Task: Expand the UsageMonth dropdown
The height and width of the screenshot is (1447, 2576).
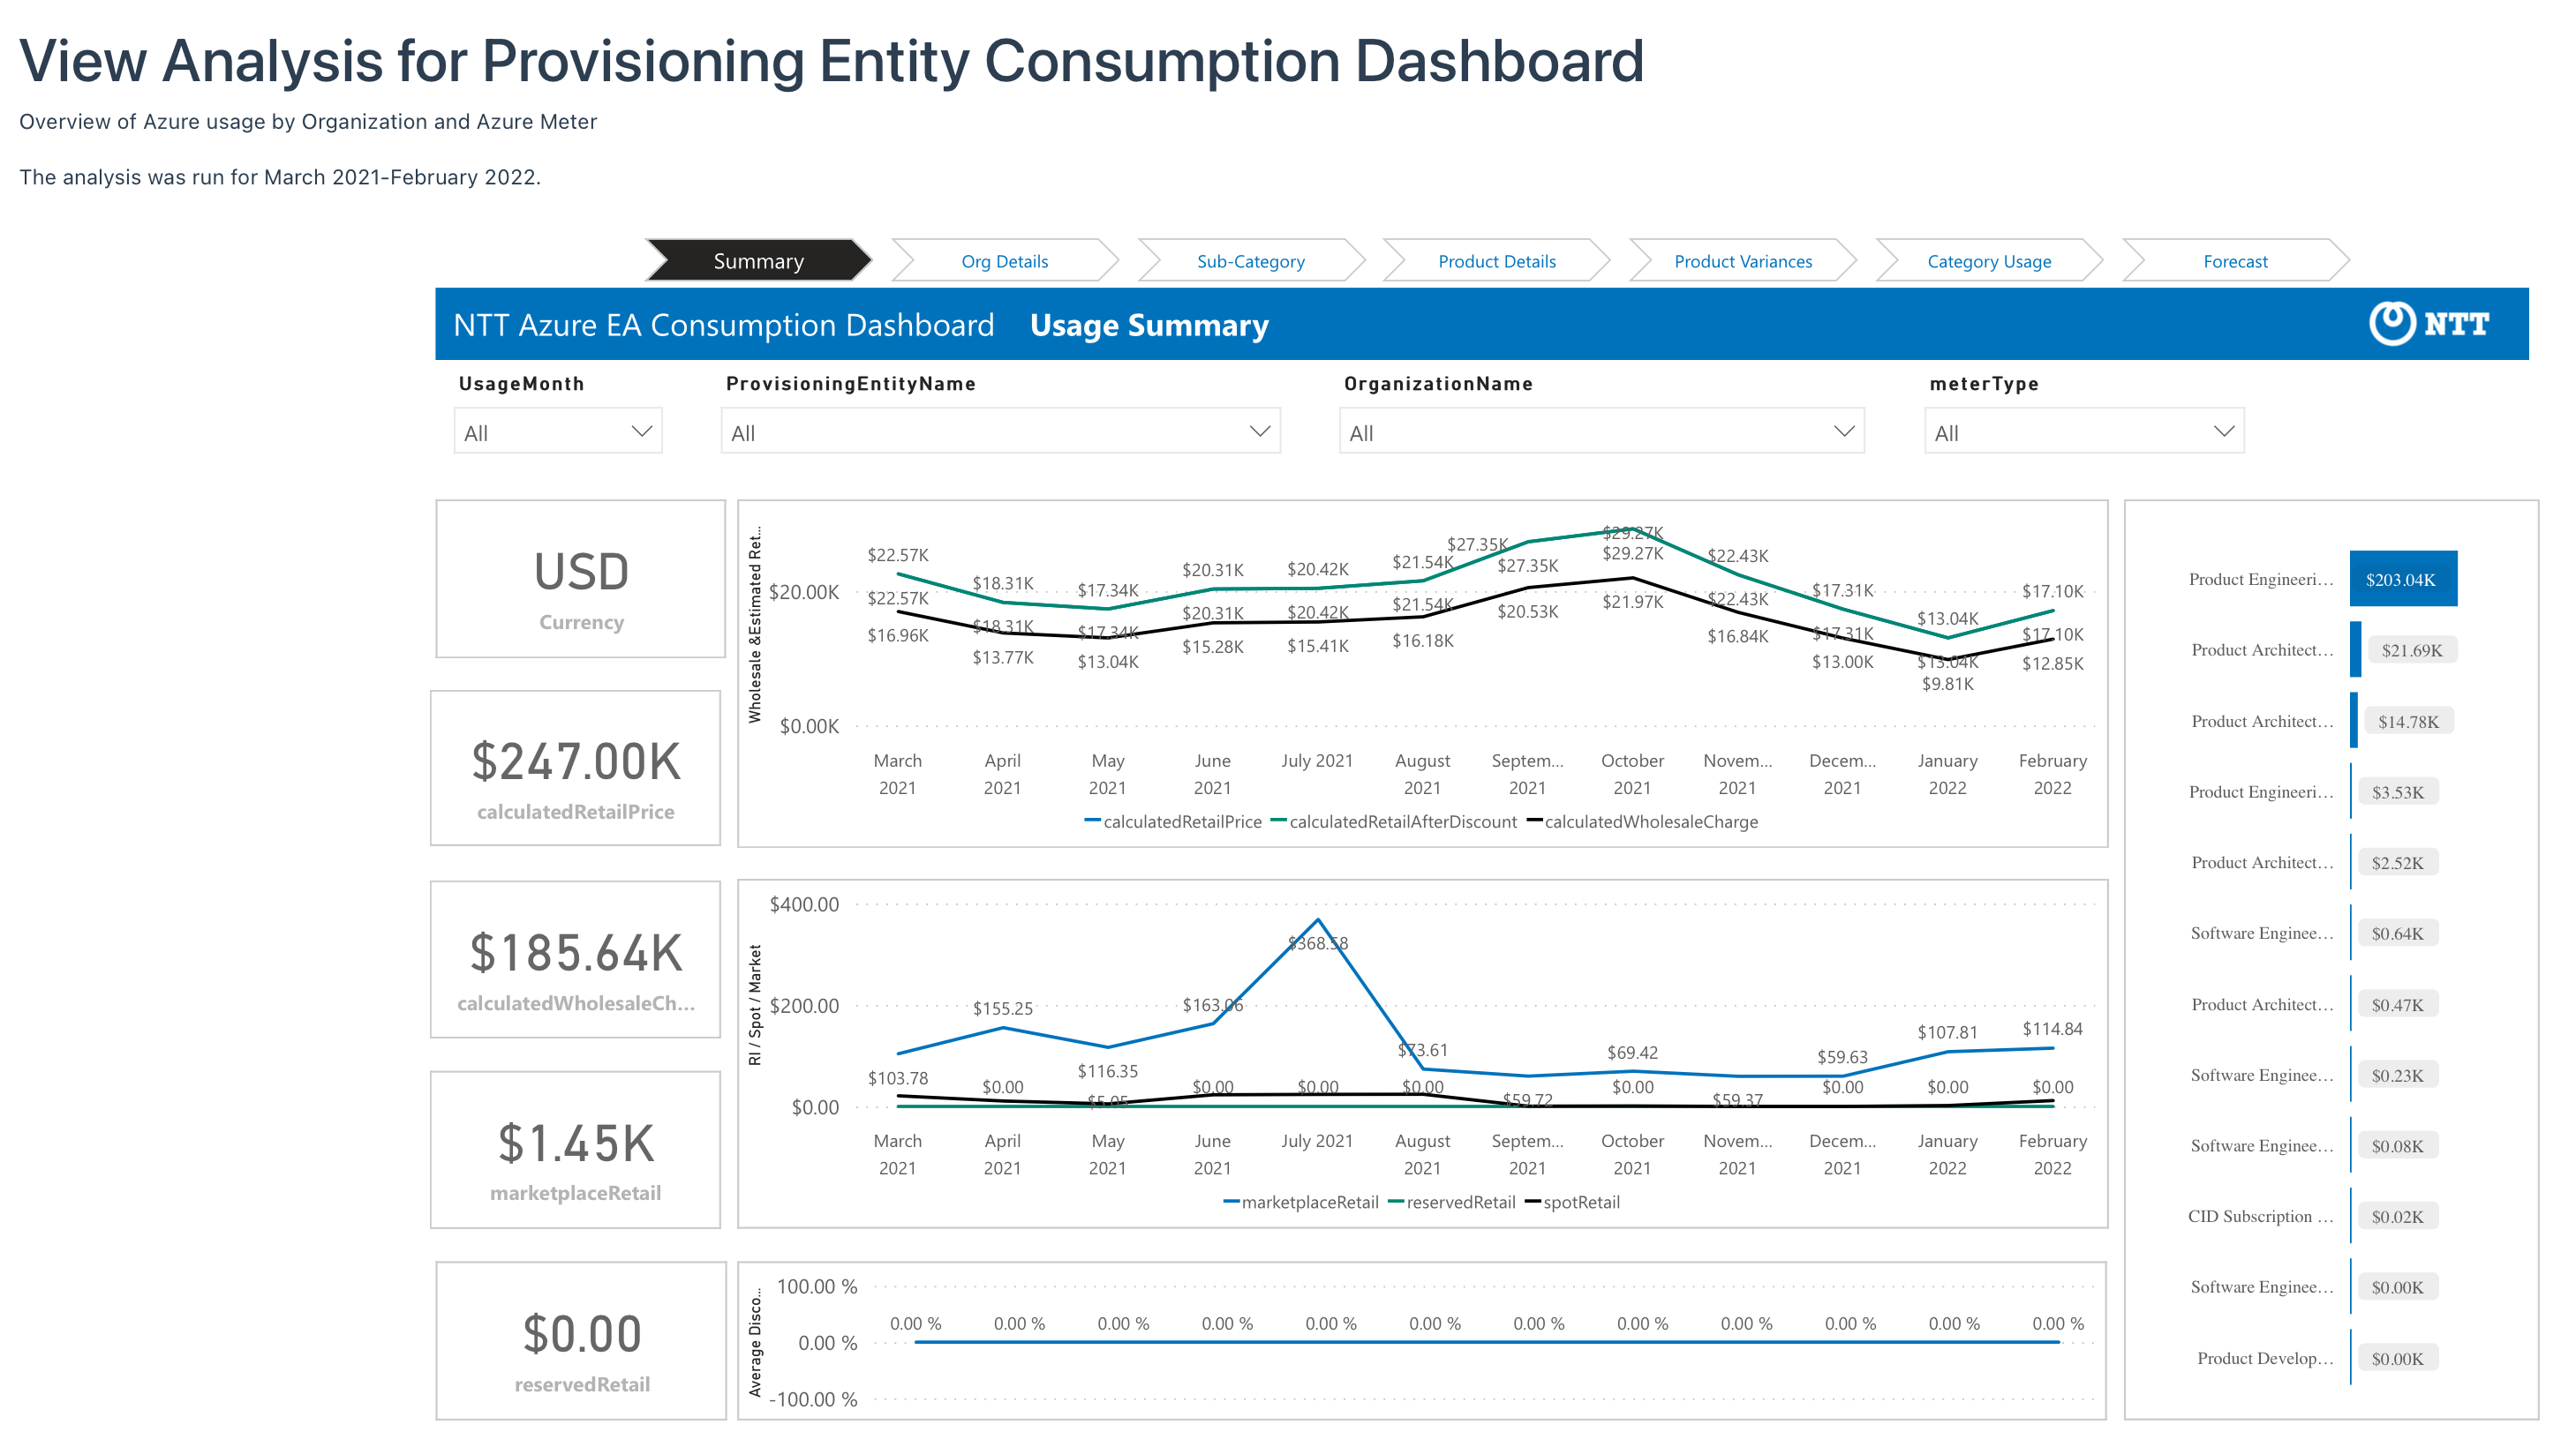Action: pos(558,431)
